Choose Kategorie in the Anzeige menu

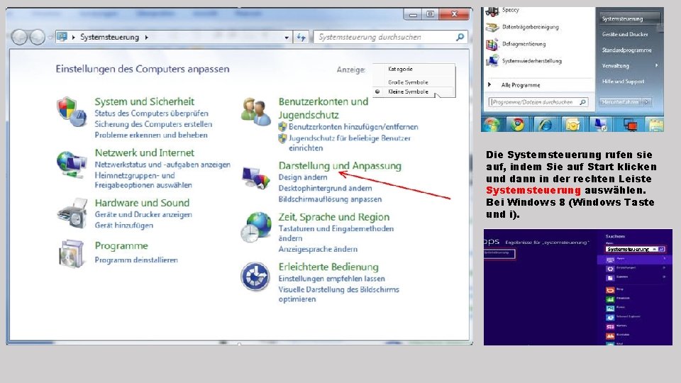(x=400, y=69)
